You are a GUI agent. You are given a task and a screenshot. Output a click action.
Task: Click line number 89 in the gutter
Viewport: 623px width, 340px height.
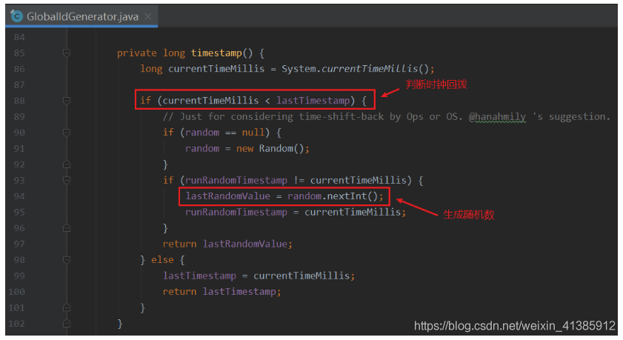pyautogui.click(x=19, y=116)
